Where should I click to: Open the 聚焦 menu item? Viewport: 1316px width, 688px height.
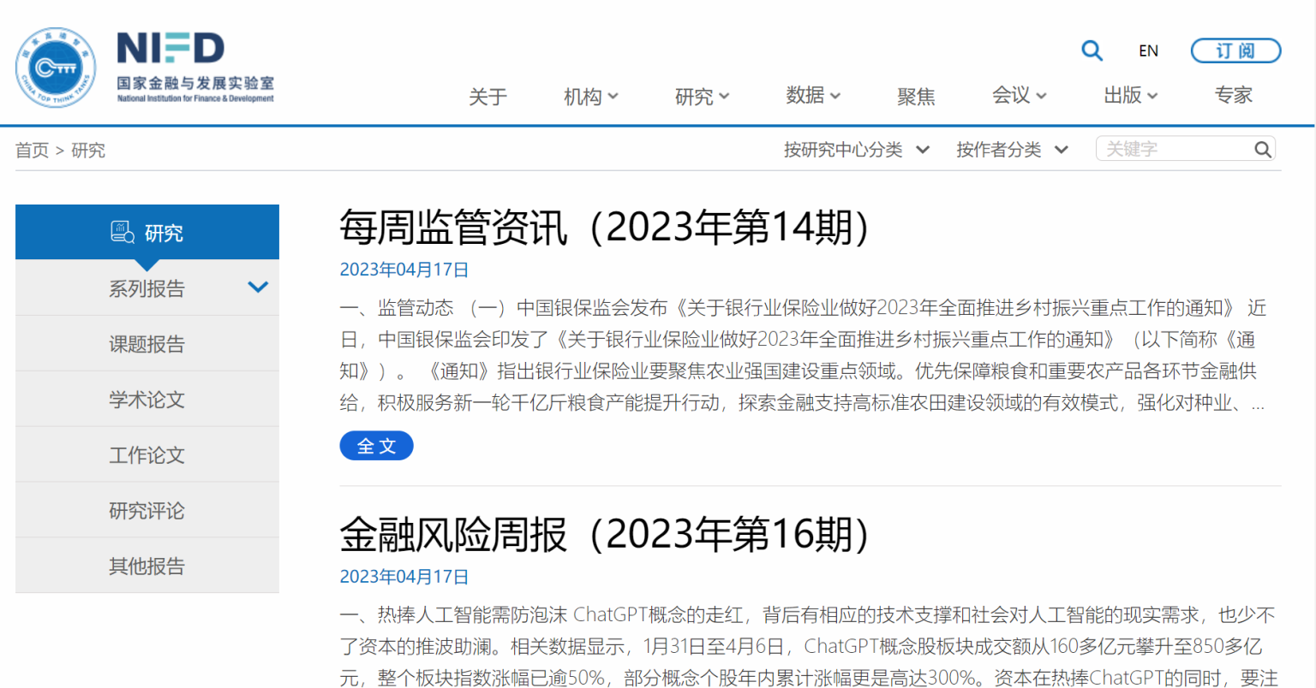[916, 97]
